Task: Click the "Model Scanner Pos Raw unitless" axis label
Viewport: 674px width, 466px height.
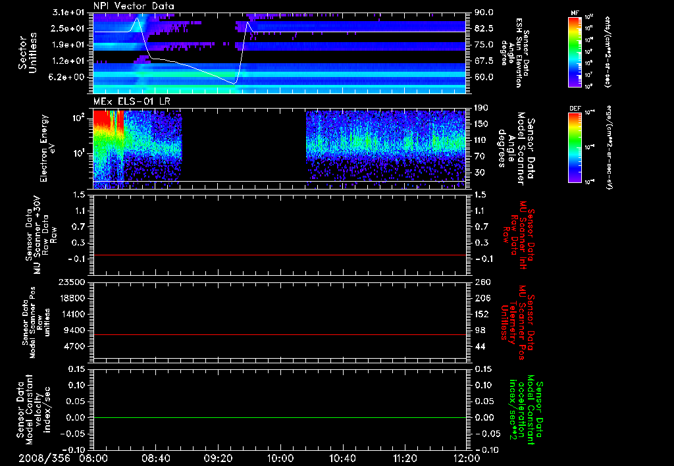Action: [36, 323]
